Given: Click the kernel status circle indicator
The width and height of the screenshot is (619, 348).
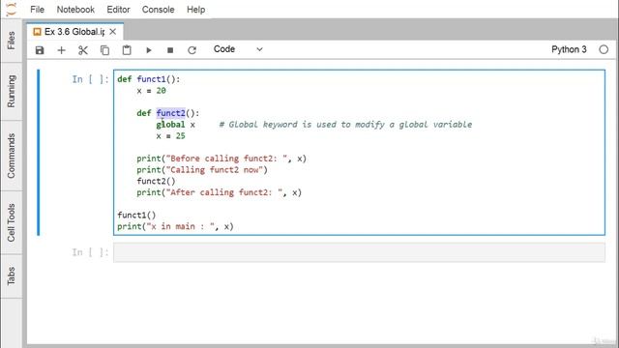Looking at the screenshot, I should [604, 49].
